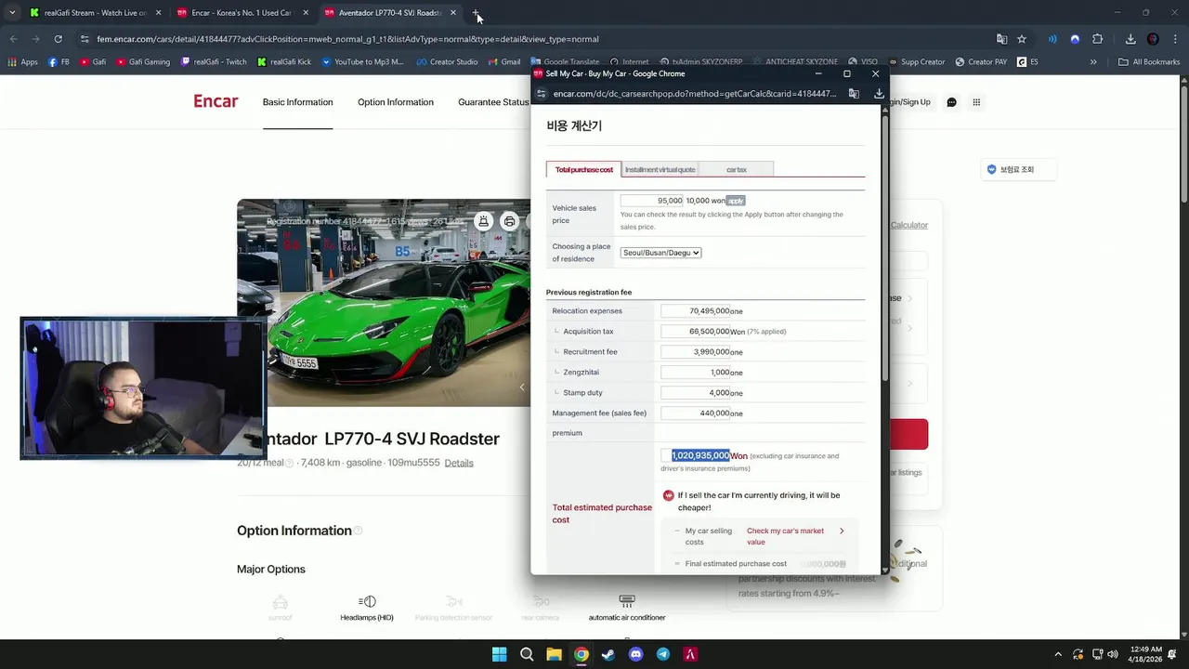
Task: Click the download icon in popup window address bar
Action: point(879,94)
